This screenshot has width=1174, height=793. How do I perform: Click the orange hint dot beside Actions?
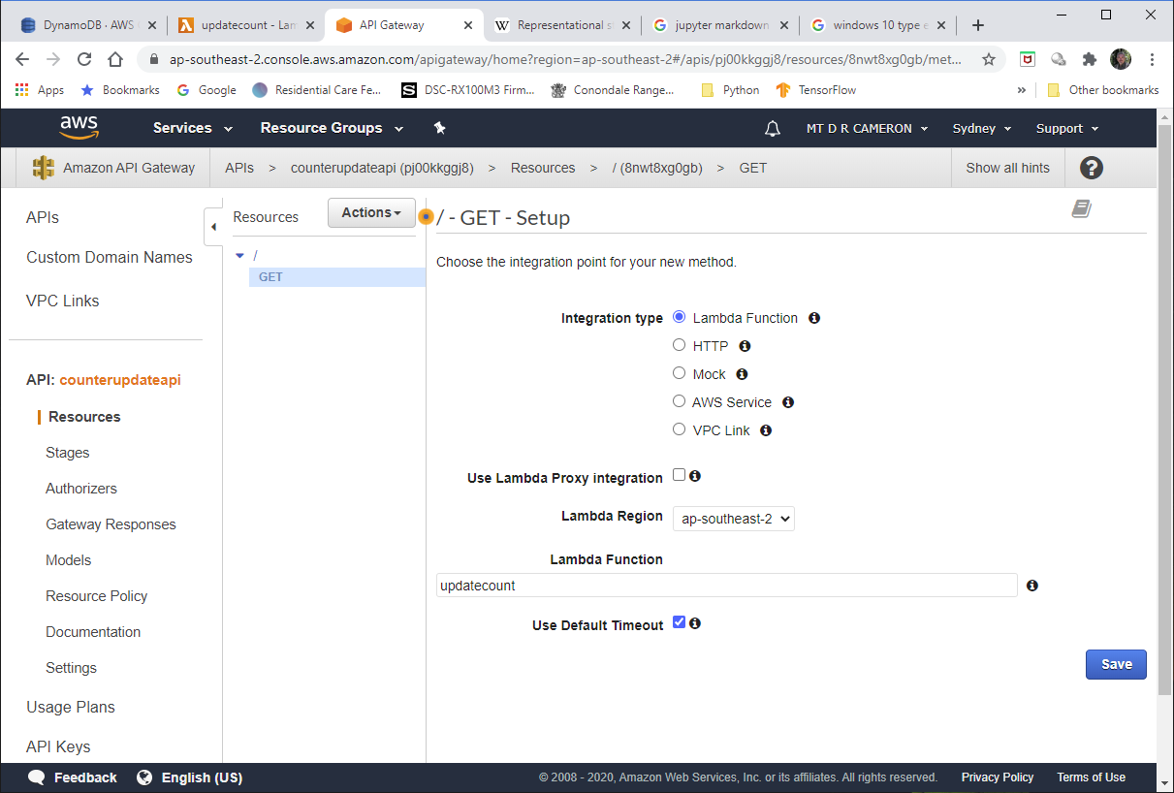(426, 216)
